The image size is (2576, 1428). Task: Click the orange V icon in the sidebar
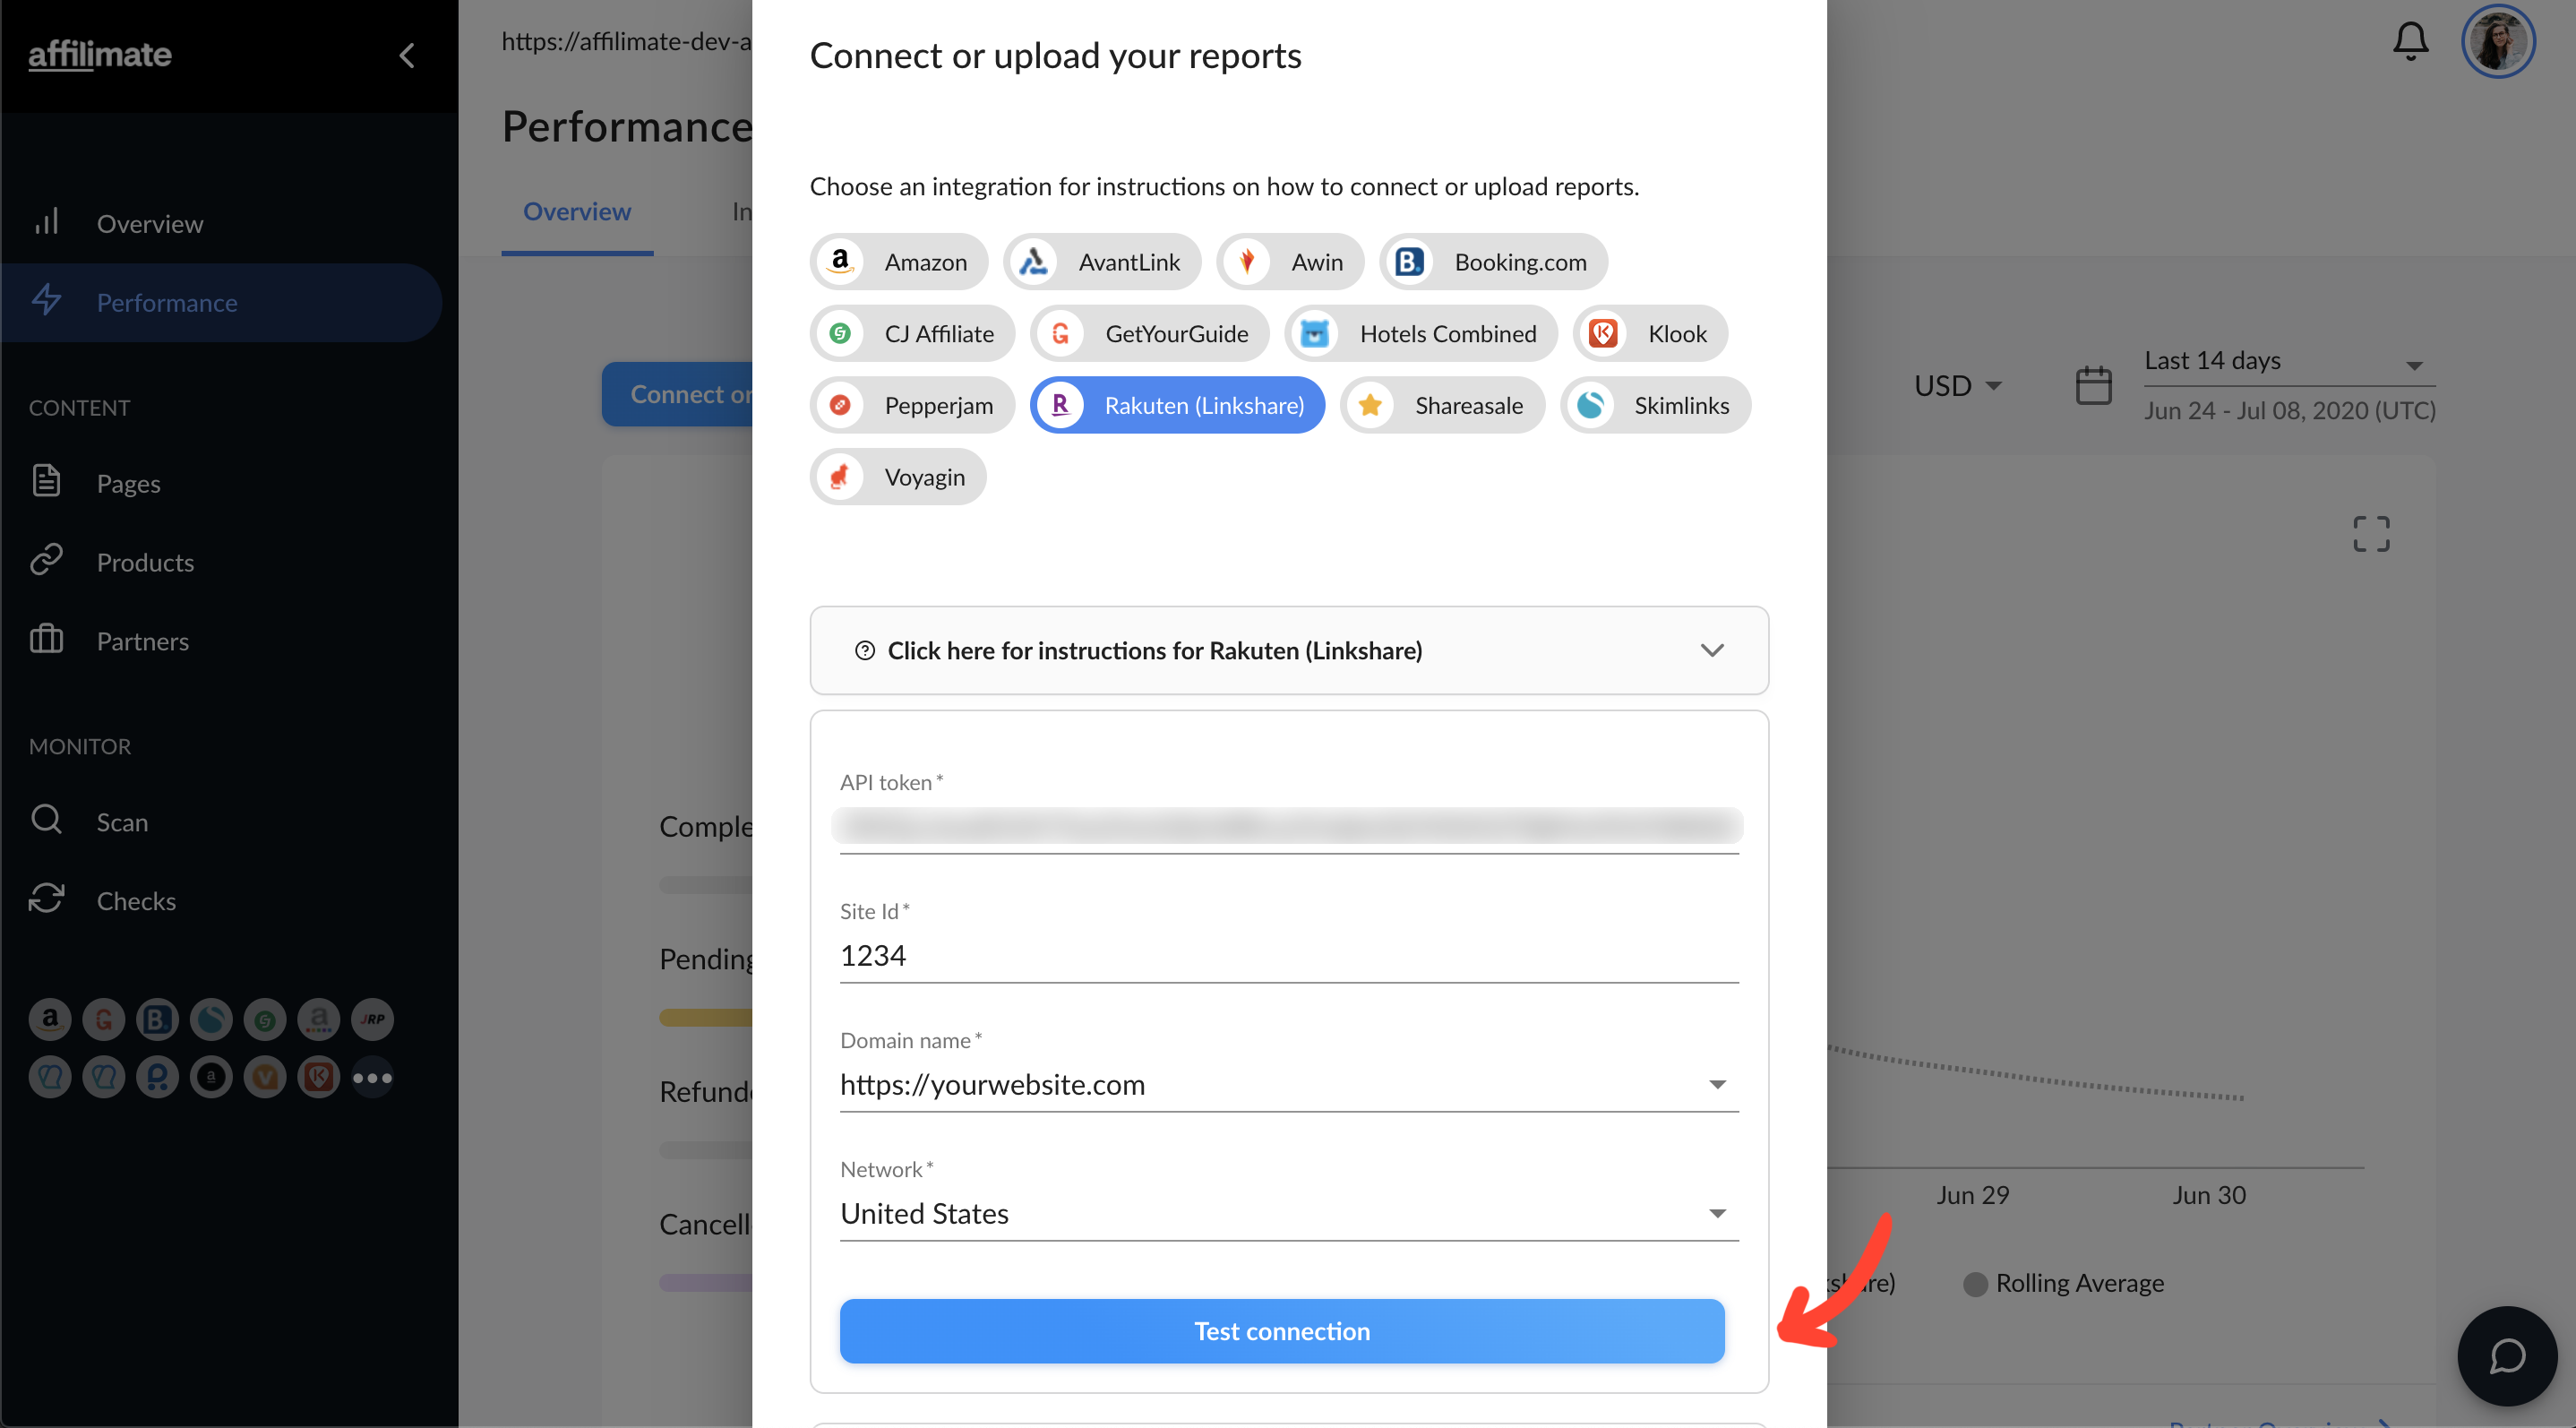pos(265,1077)
